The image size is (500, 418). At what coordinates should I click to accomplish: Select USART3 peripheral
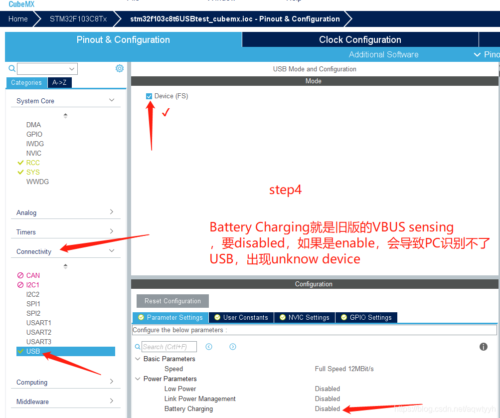pyautogui.click(x=38, y=342)
